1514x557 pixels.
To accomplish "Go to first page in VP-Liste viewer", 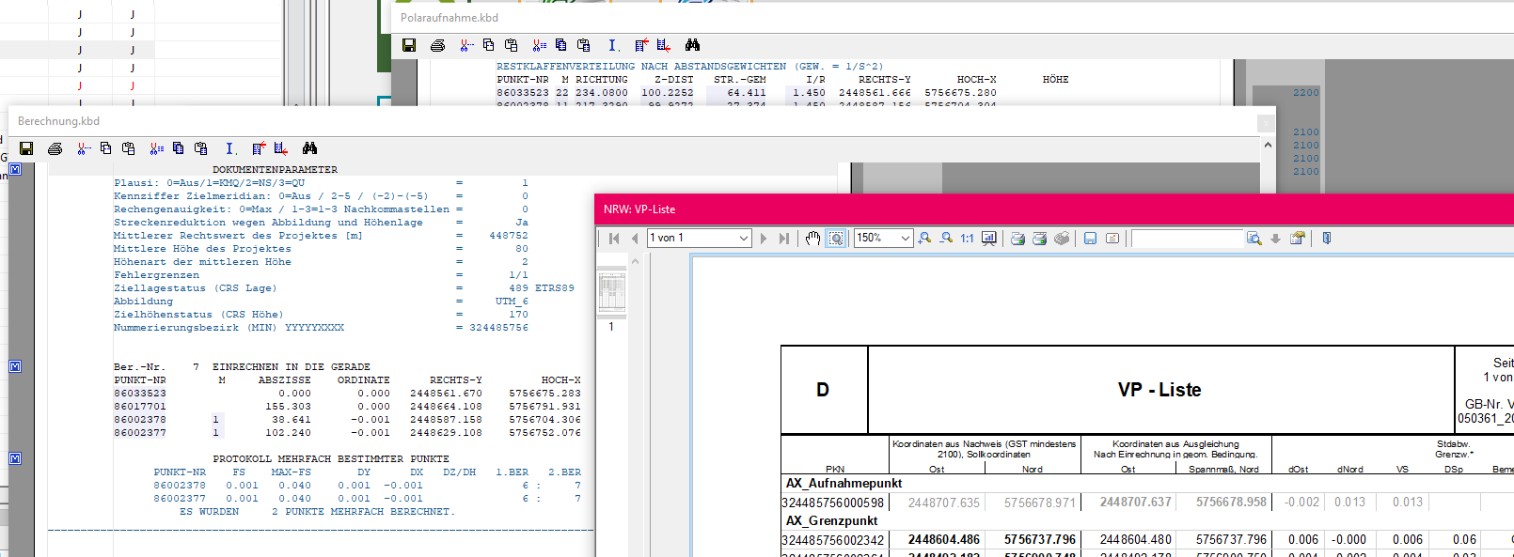I will coord(614,239).
